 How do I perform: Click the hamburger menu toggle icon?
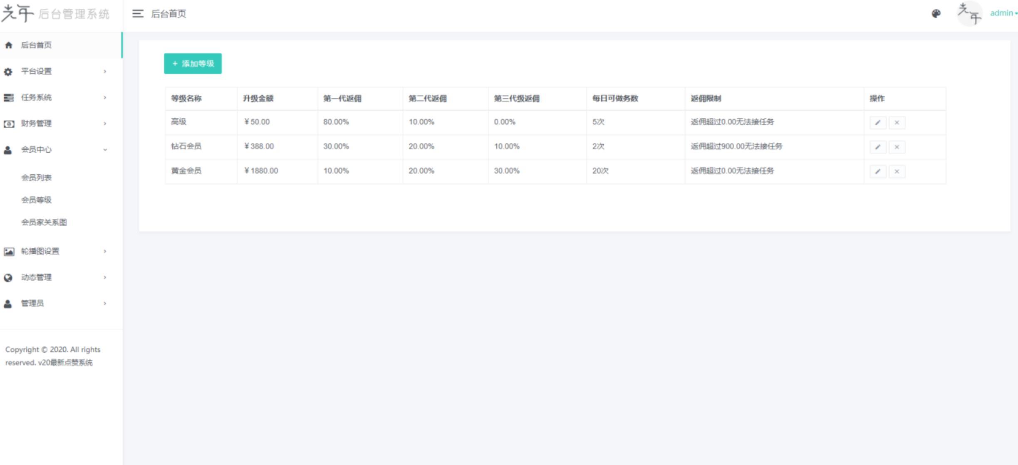tap(138, 14)
